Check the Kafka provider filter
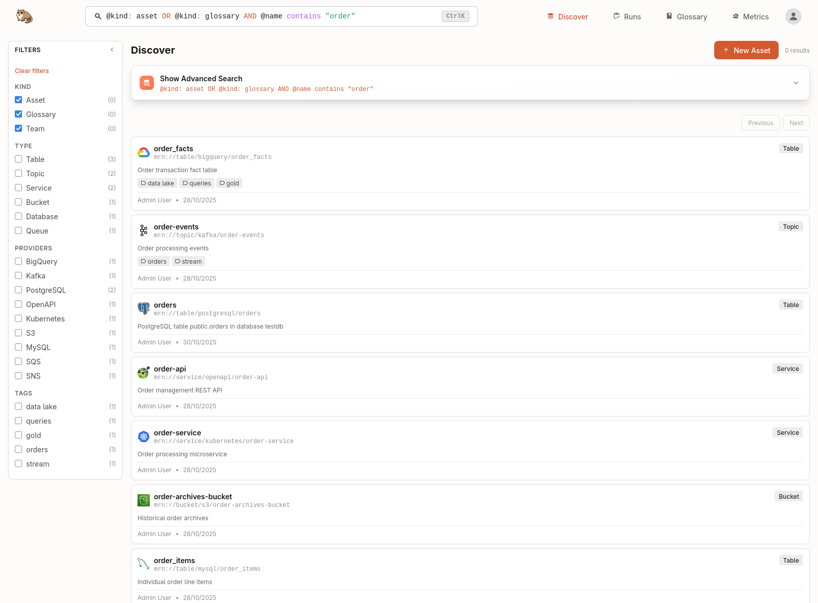Image resolution: width=818 pixels, height=603 pixels. [x=18, y=275]
